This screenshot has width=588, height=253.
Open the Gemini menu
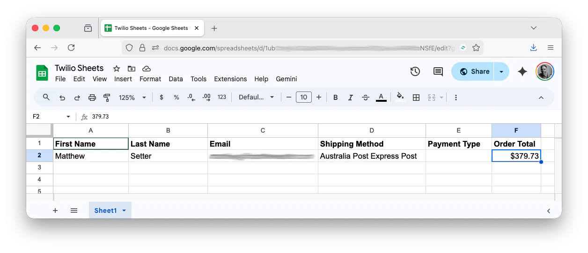[x=287, y=79]
